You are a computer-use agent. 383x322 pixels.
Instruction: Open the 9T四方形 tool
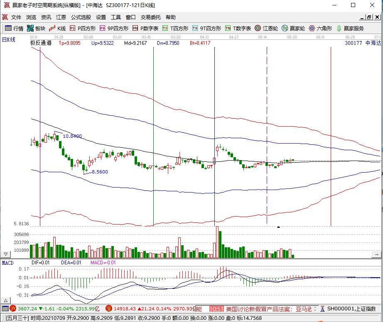coord(206,28)
